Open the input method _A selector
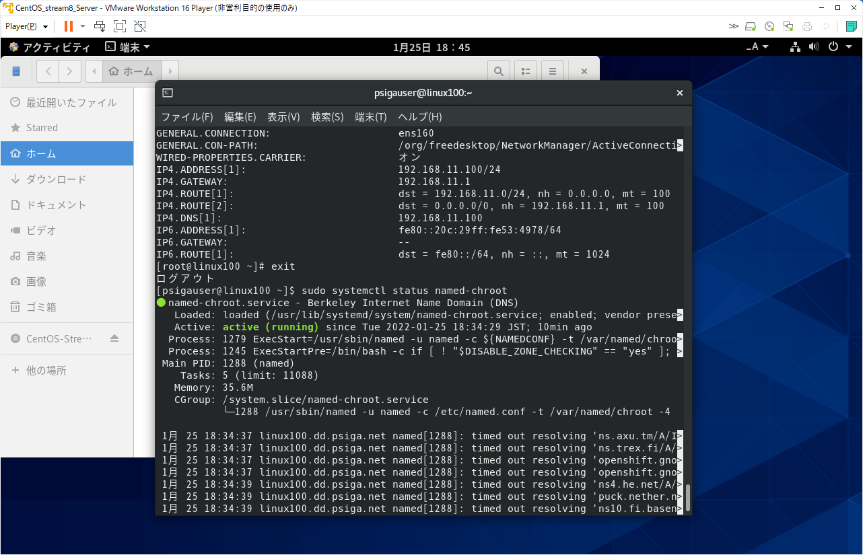Image resolution: width=863 pixels, height=555 pixels. [x=757, y=47]
